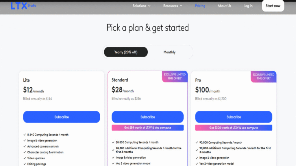The height and width of the screenshot is (166, 296).
Task: Click Pro plan's Exclusive Limited Time Offer badge
Action: [x=264, y=77]
